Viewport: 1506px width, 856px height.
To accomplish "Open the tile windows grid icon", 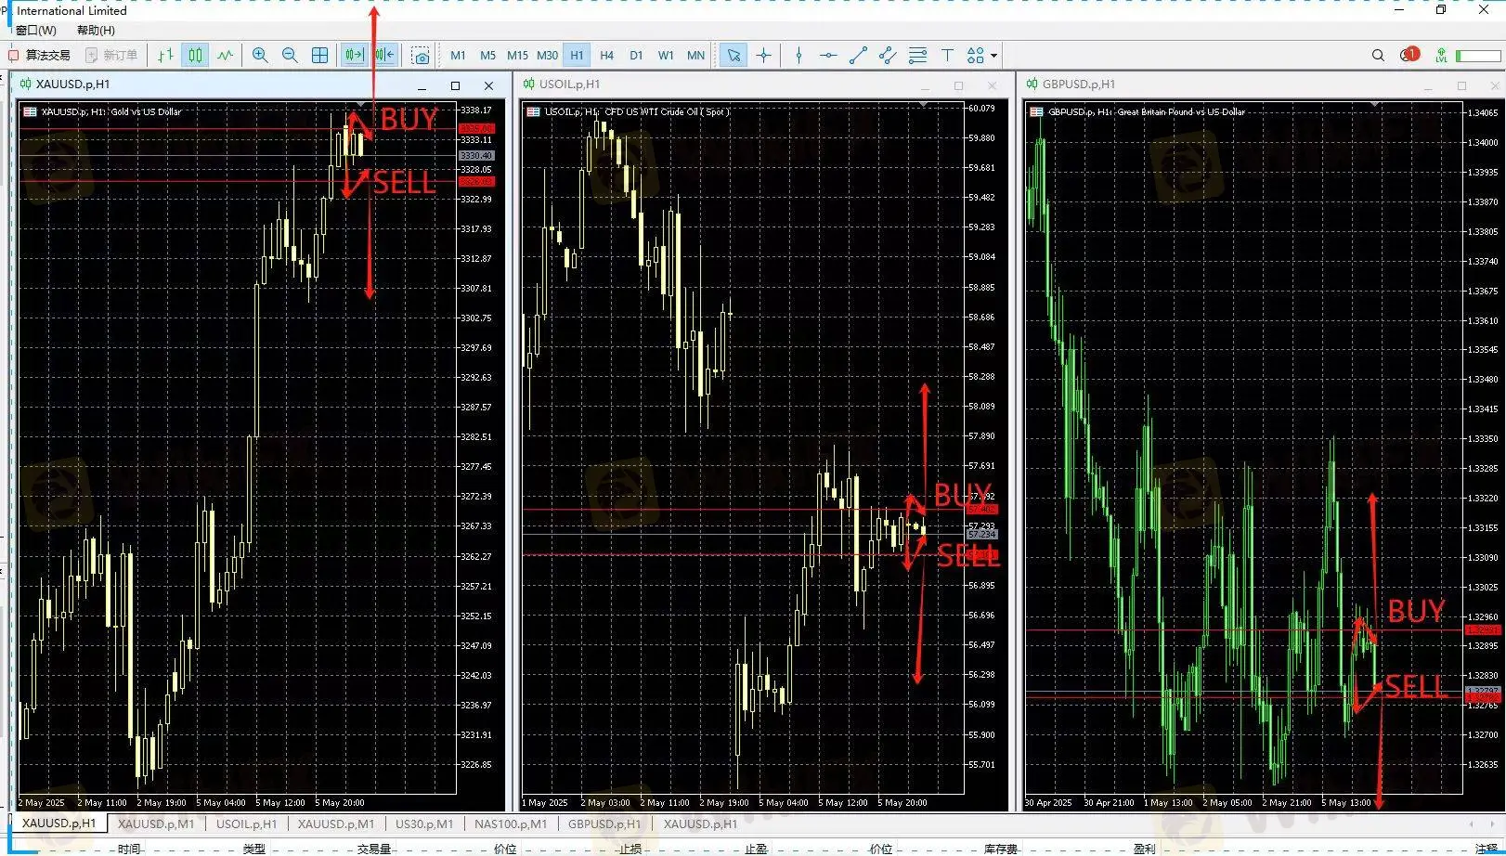I will pos(319,56).
